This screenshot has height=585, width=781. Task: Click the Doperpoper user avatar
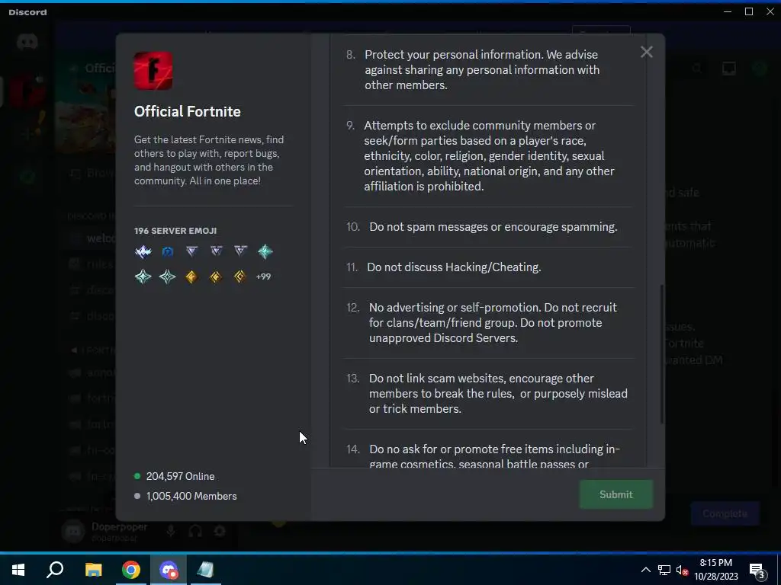click(x=73, y=531)
